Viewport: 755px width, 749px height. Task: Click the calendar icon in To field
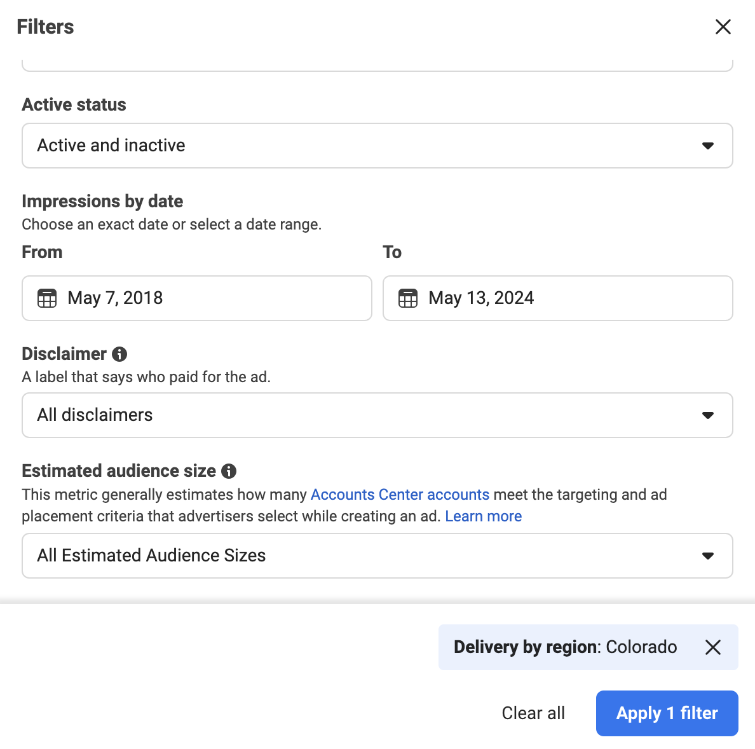tap(408, 298)
